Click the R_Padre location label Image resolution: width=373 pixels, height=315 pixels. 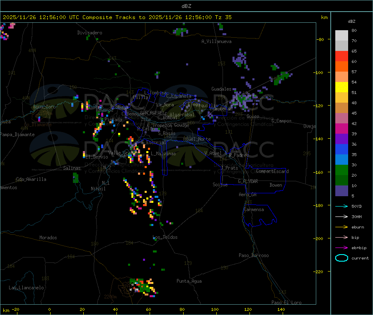tap(237, 155)
